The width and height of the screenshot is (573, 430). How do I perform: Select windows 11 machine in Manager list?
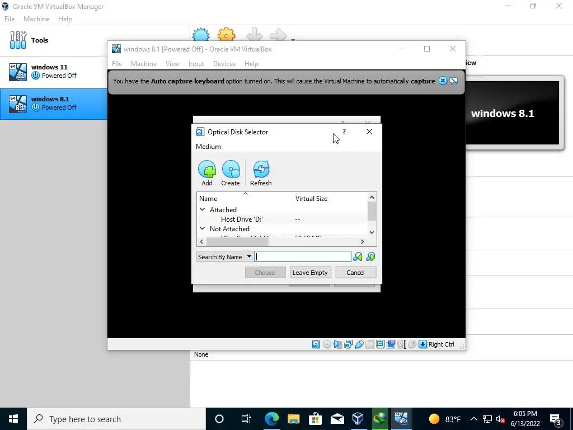point(54,72)
